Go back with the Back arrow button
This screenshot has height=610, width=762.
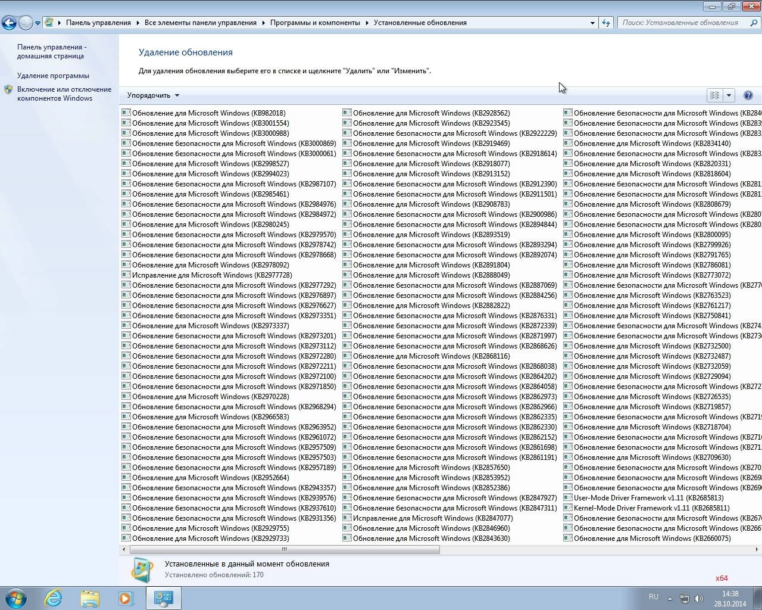[x=9, y=23]
